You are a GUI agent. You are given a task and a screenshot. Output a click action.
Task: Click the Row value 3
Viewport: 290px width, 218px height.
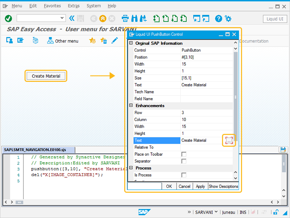click(x=207, y=112)
